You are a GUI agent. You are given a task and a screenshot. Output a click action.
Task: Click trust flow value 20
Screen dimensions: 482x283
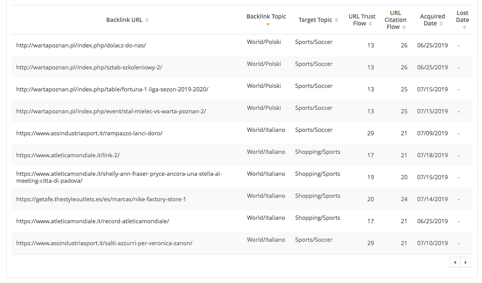coord(370,199)
